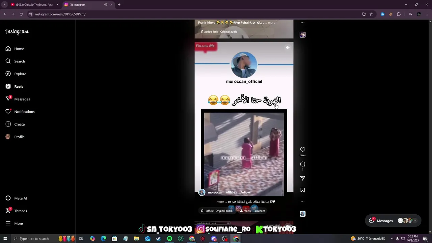The image size is (432, 243).
Task: Open Task View on taskbar
Action: tap(81, 239)
